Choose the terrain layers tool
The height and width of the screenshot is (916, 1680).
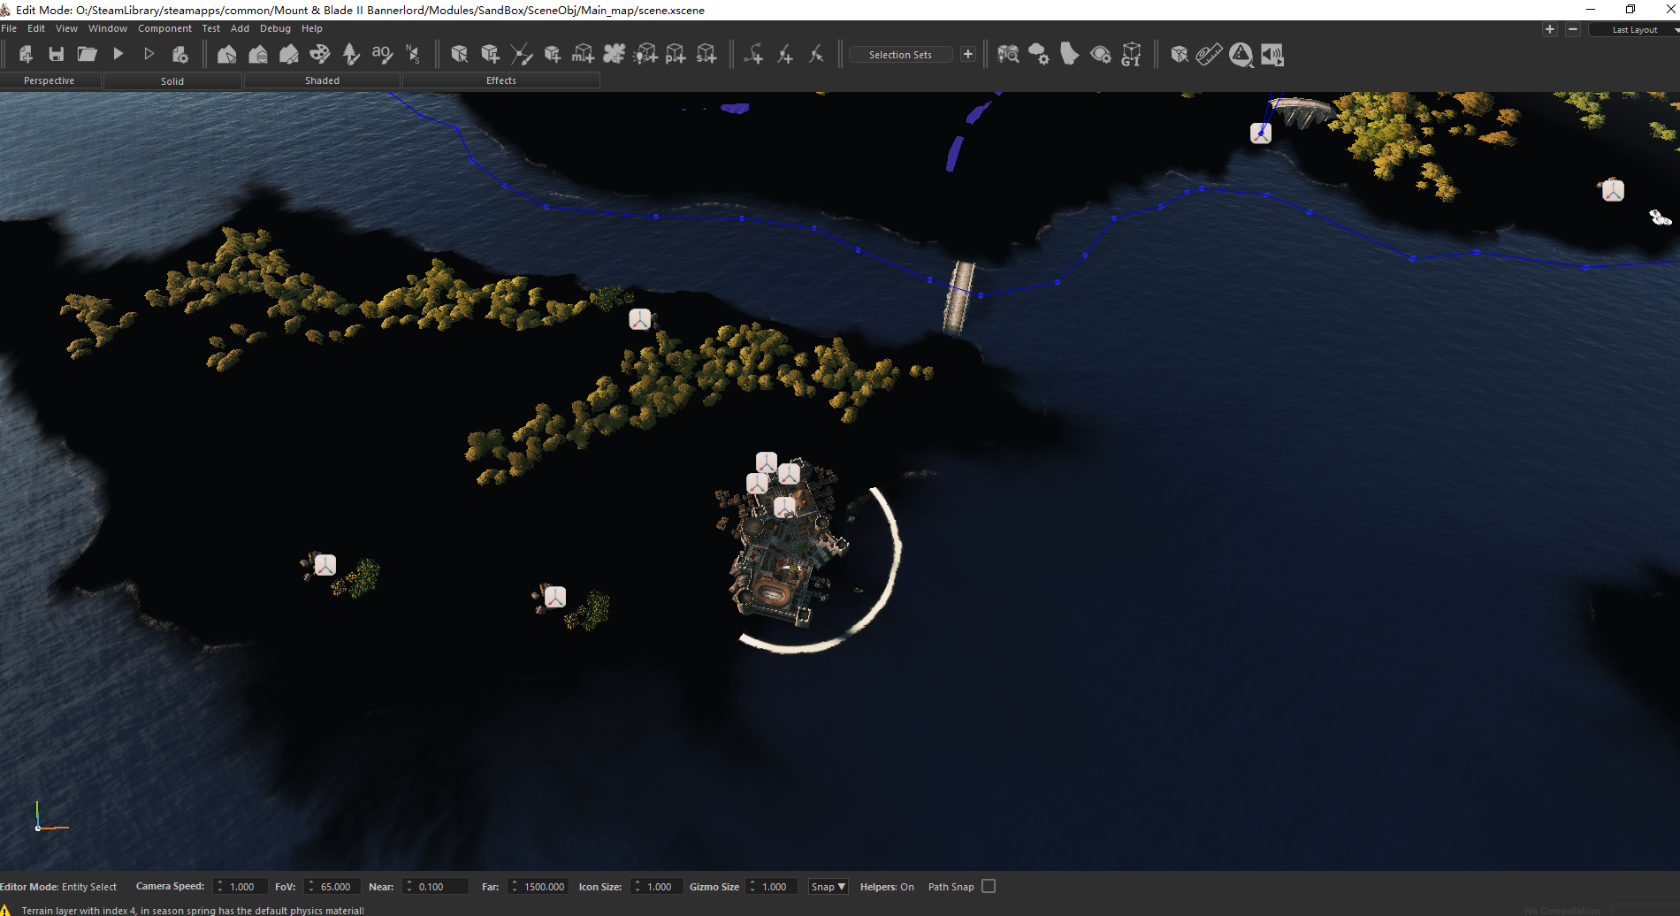click(x=258, y=54)
